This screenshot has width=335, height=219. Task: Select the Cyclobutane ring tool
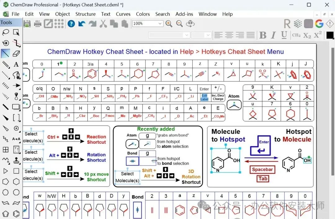tap(16, 171)
